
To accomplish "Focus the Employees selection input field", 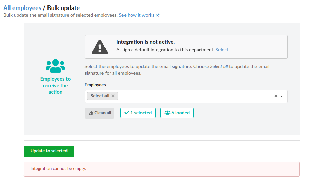I will [193, 96].
